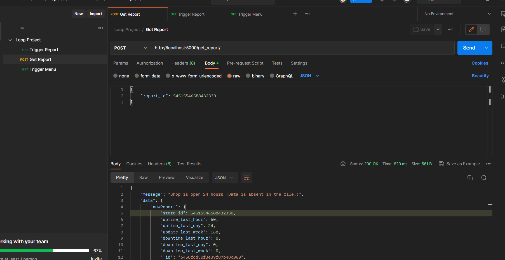Open the JSON language dropdown in the body editor

(x=309, y=76)
